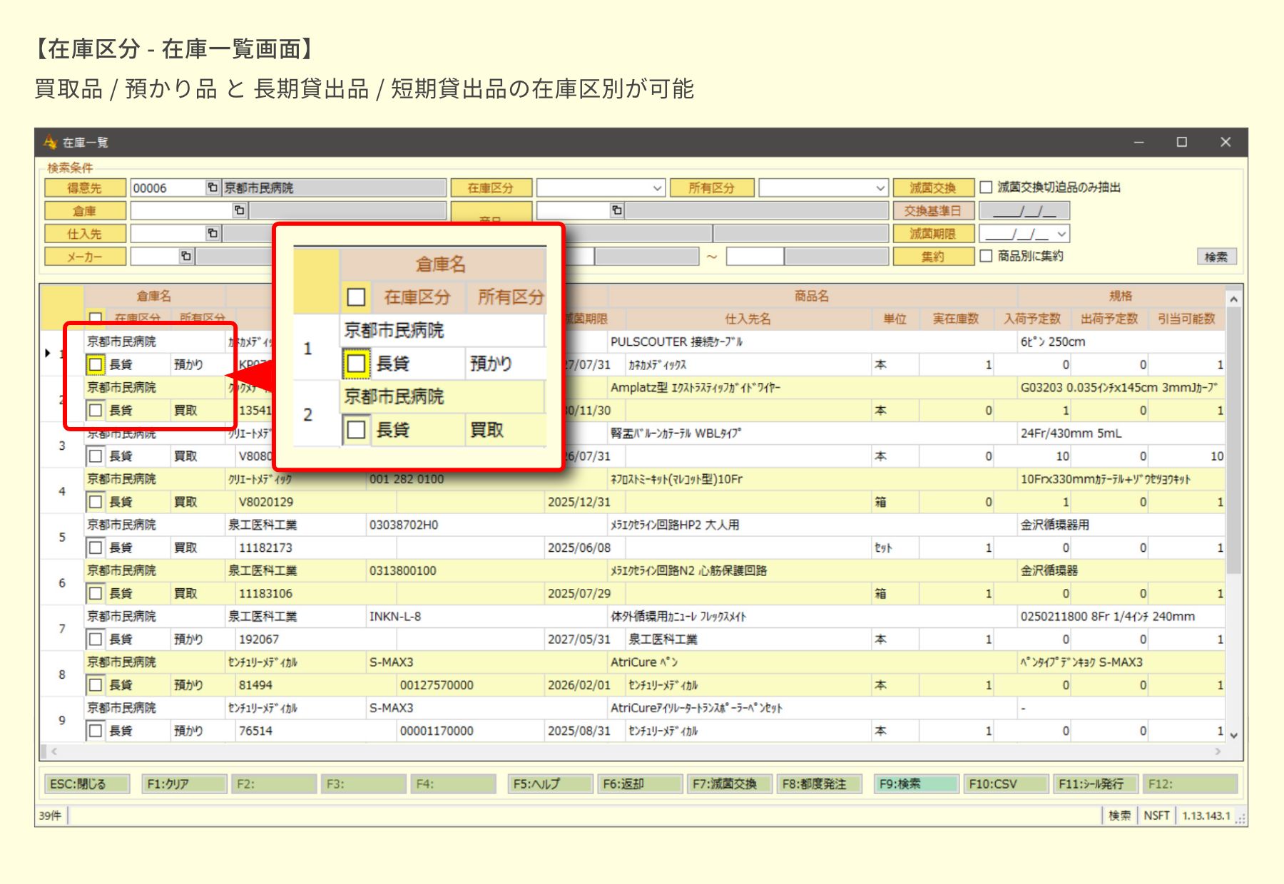Focus the 倉庫 code input field

coord(182,211)
